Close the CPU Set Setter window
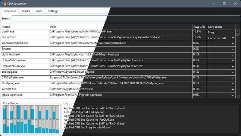The height and width of the screenshot is (136, 241). tap(235, 4)
